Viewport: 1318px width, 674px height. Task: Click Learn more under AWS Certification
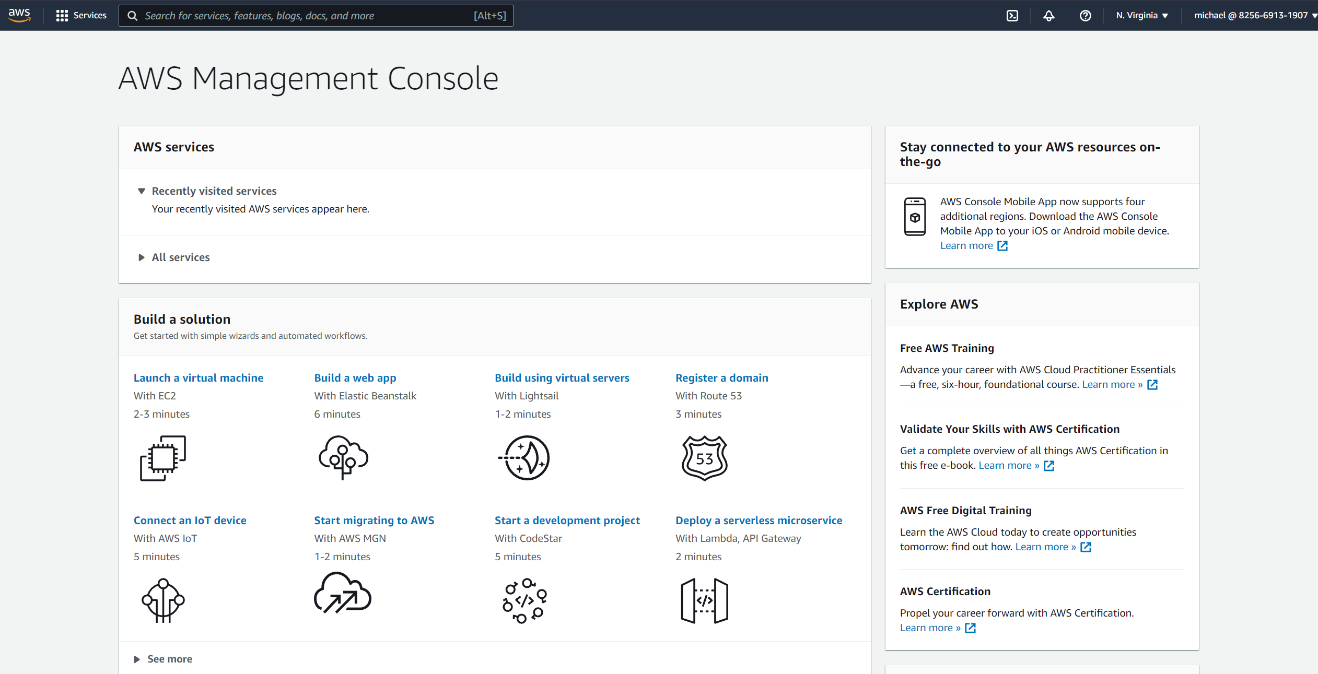tap(930, 628)
